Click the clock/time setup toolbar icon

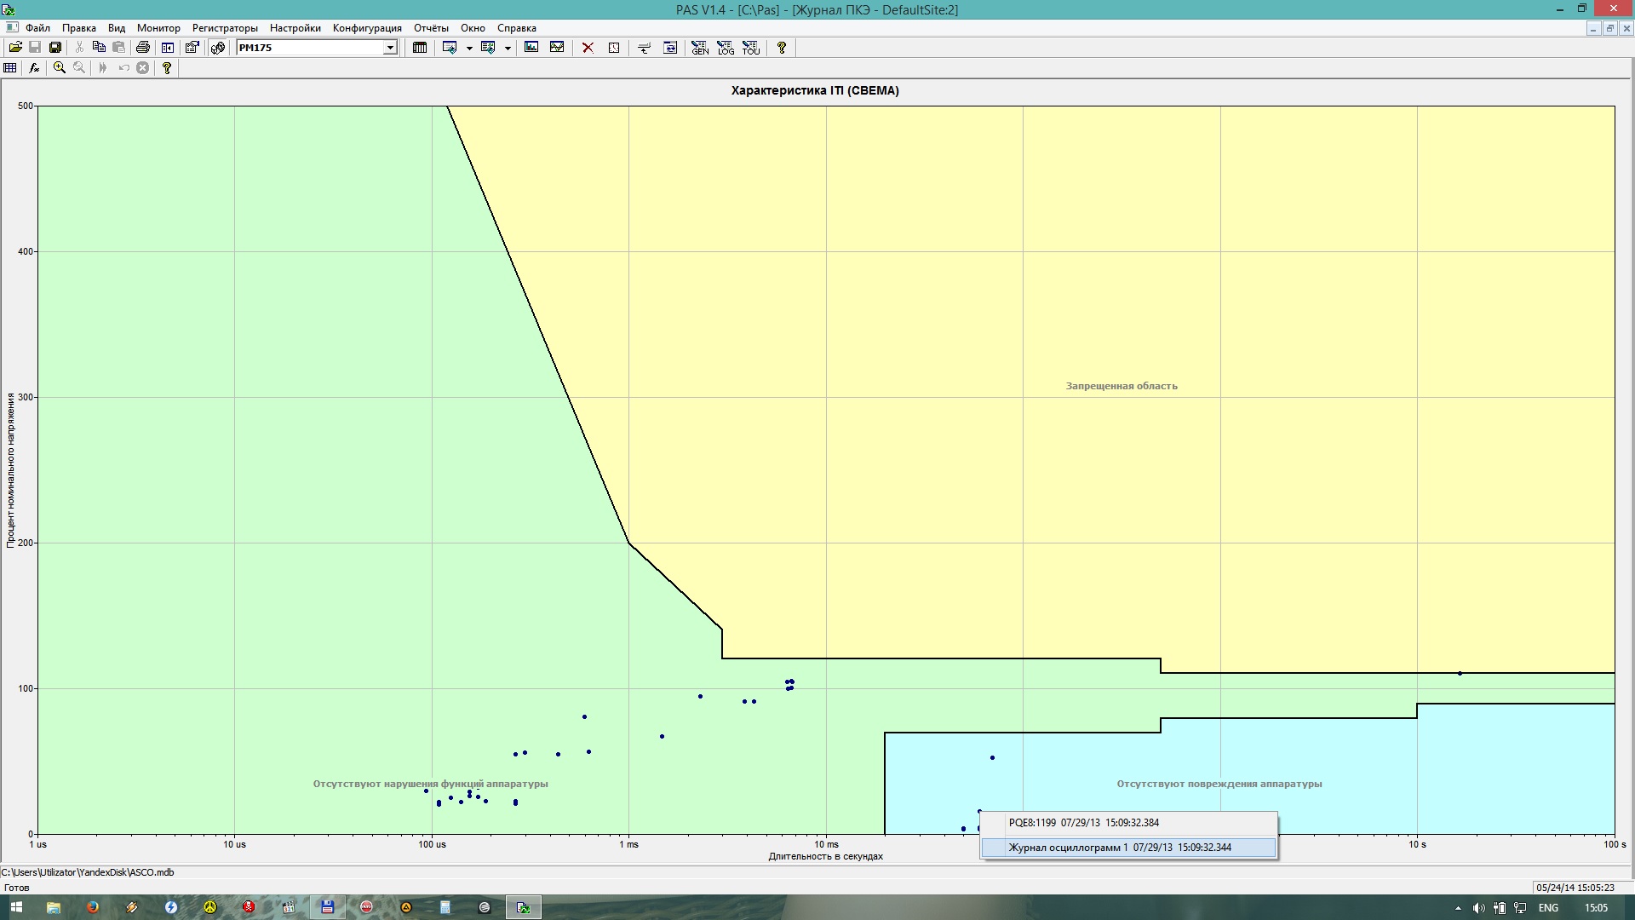(x=614, y=48)
